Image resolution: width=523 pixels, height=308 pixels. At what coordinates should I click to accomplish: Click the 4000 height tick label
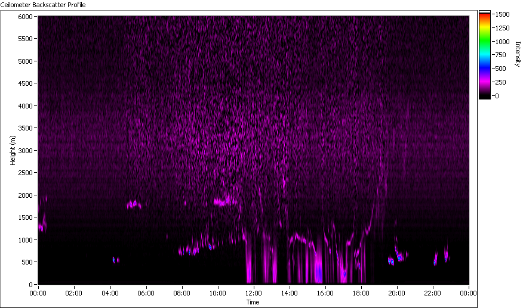(x=25, y=106)
